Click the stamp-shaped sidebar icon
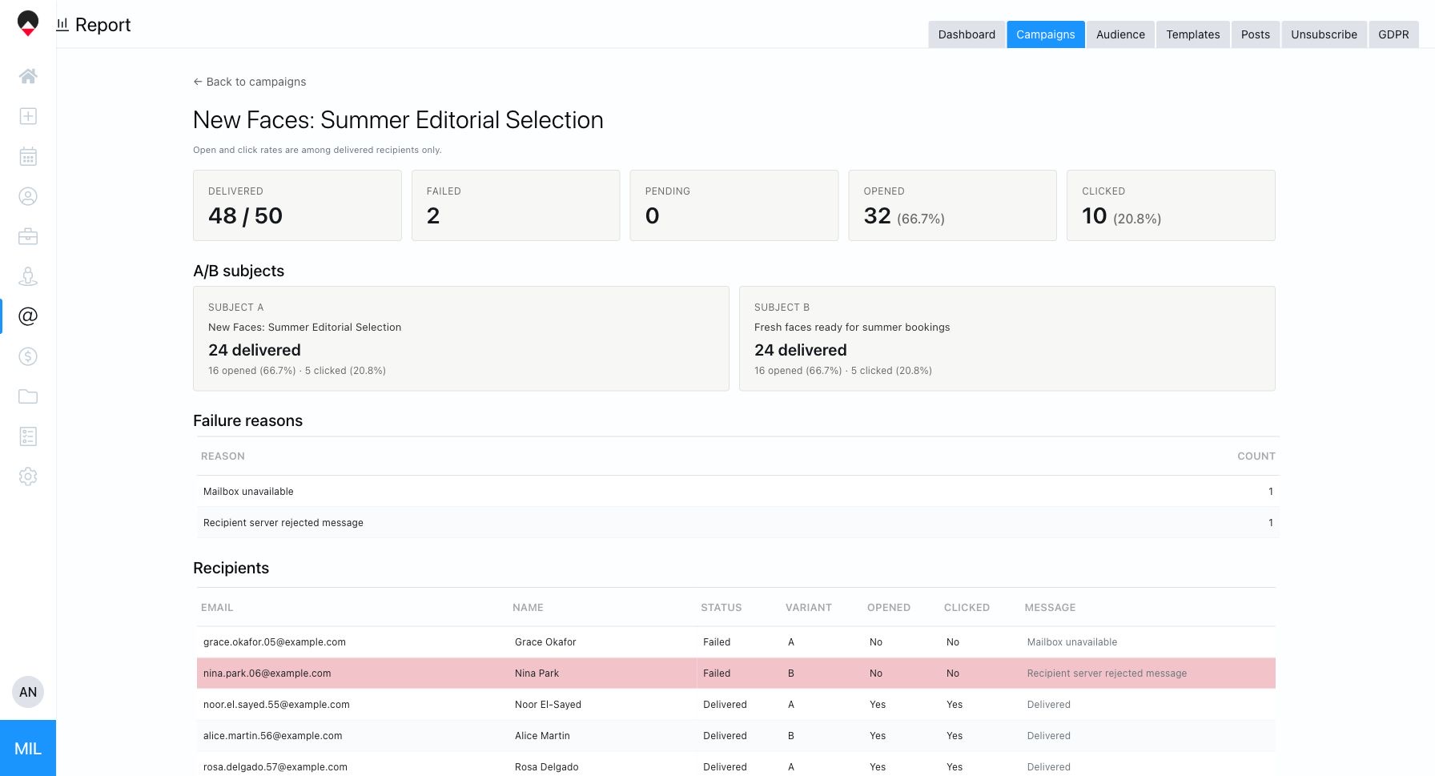This screenshot has height=776, width=1435. (x=28, y=276)
